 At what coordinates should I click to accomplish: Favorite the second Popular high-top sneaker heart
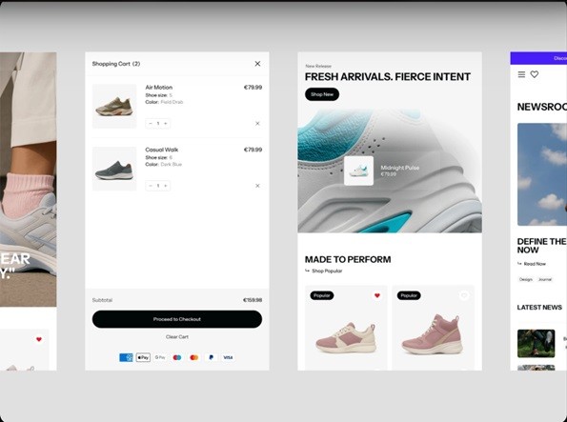click(464, 295)
